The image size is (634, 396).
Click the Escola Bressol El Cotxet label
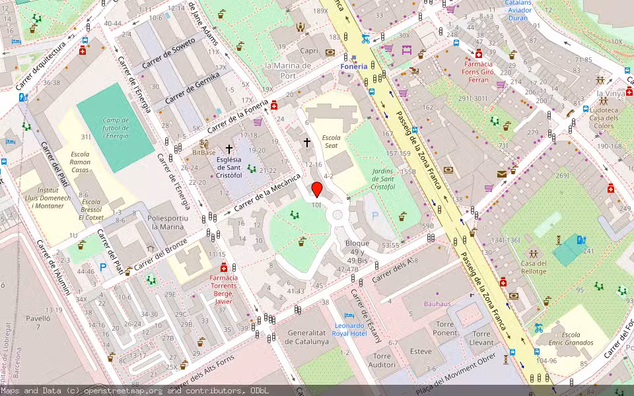91,209
